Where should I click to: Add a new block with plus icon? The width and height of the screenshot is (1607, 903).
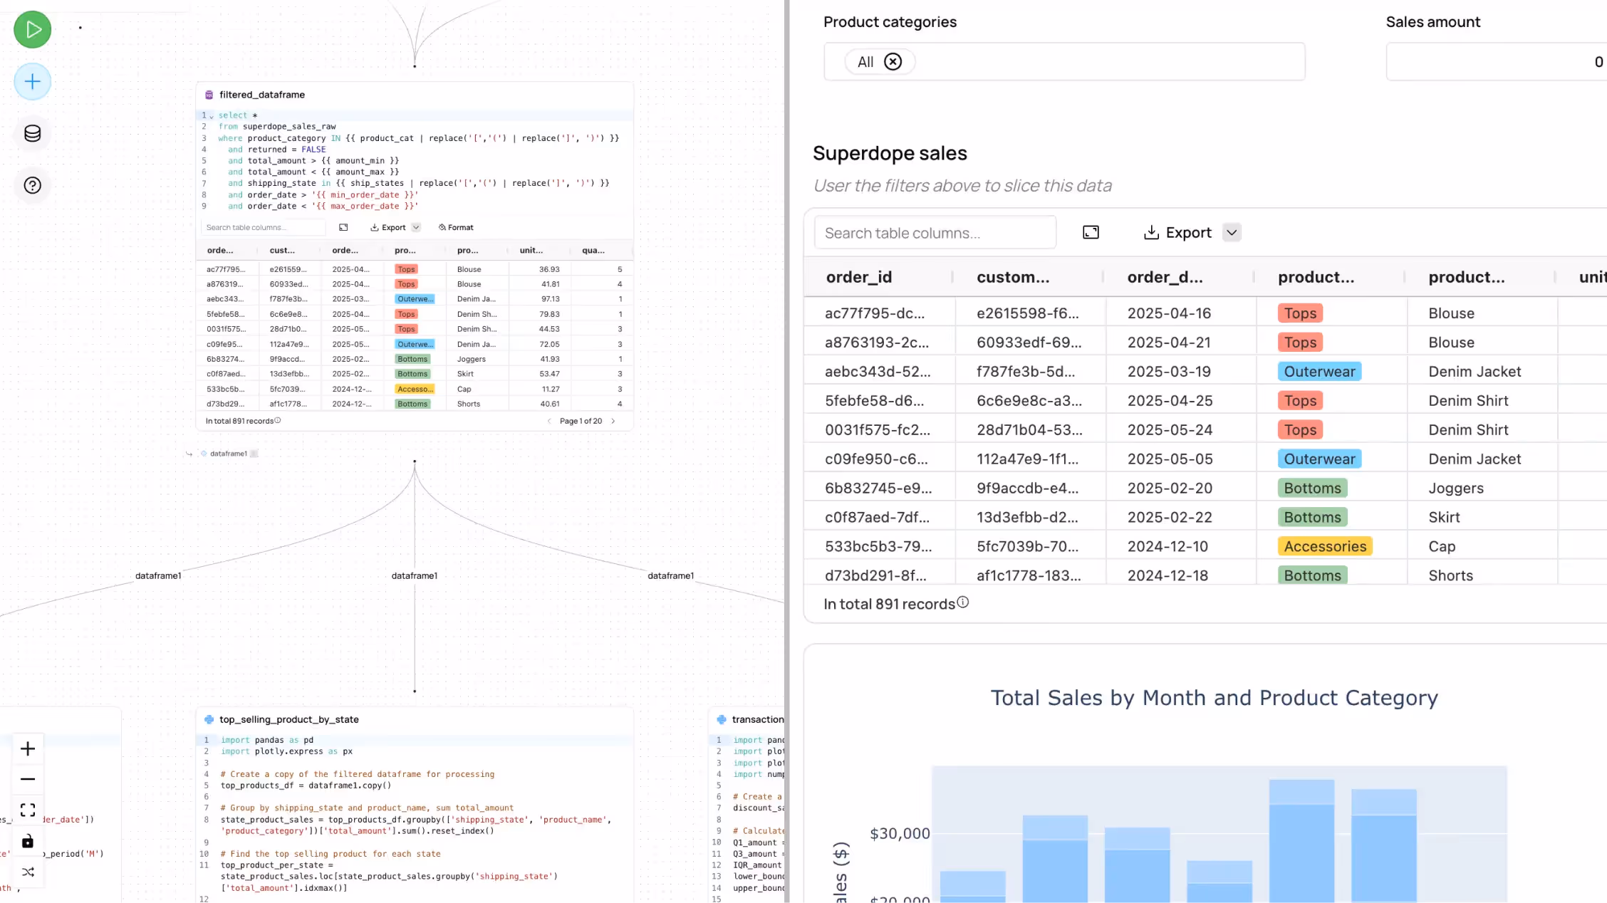pos(33,82)
